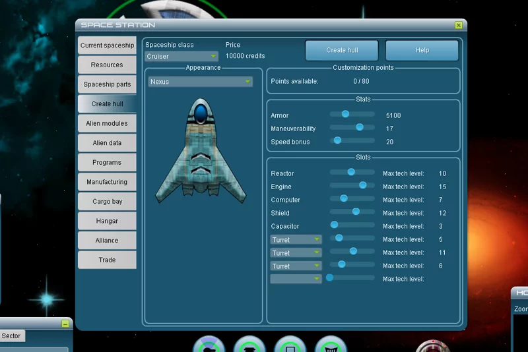Open the Programs tab
Image resolution: width=528 pixels, height=352 pixels.
point(107,162)
